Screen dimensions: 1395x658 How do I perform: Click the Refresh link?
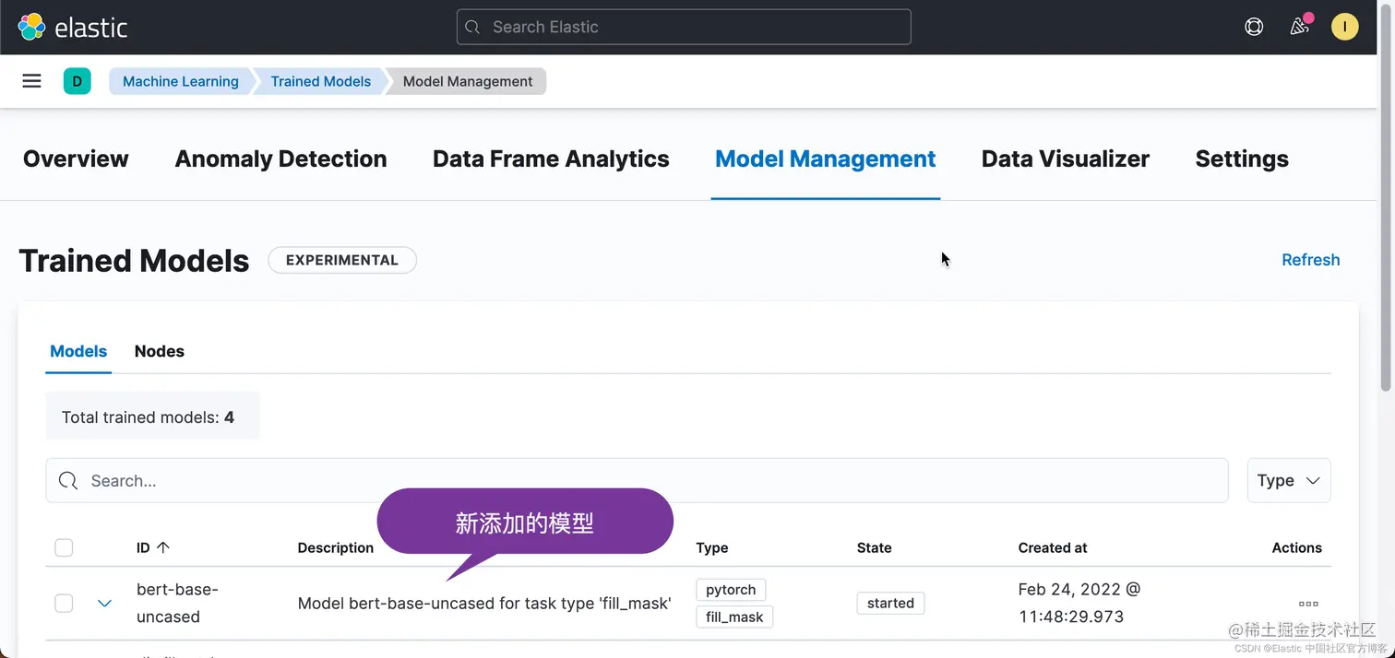[1310, 260]
